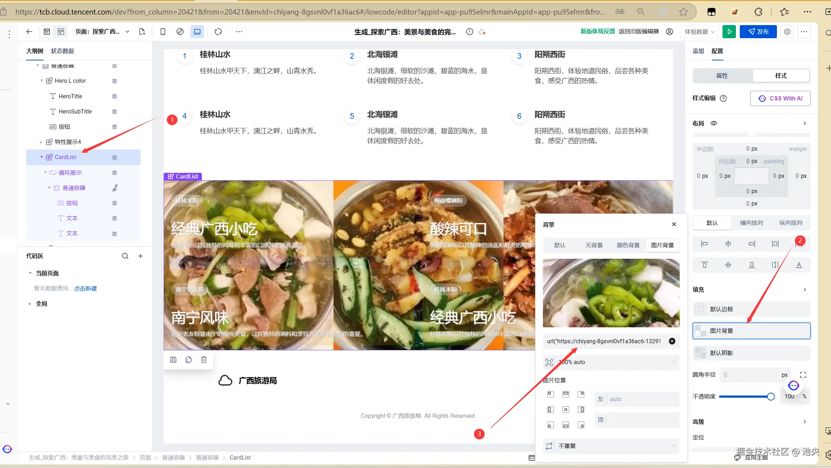
Task: Click the plus icon in the code area panel
Action: point(140,256)
